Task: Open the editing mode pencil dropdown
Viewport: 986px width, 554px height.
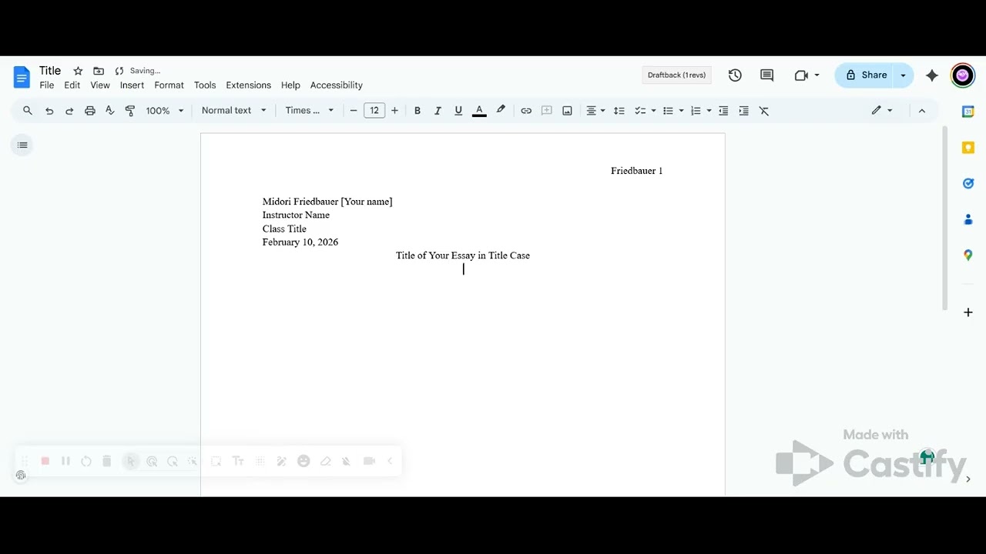Action: coord(882,111)
